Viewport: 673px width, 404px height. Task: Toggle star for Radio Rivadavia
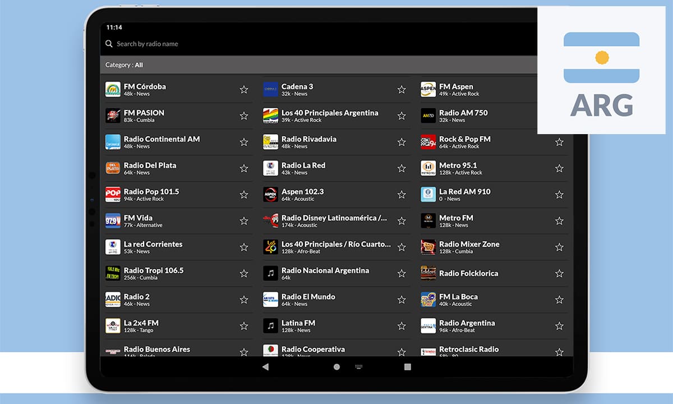(x=402, y=143)
